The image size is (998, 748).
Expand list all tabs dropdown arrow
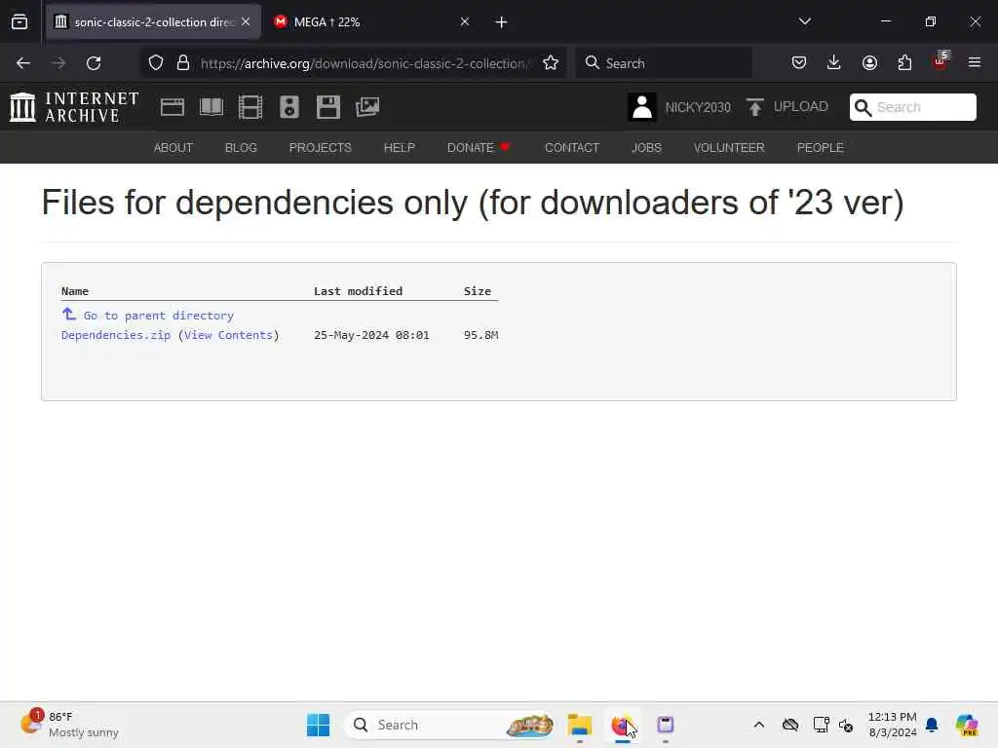tap(804, 21)
